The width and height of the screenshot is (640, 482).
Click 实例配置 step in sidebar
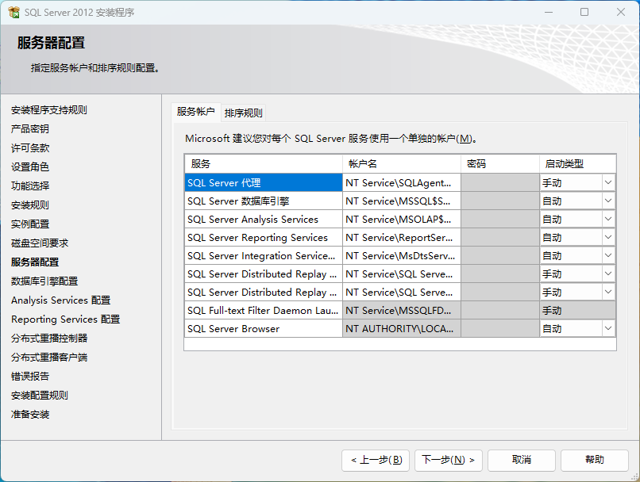(x=30, y=224)
